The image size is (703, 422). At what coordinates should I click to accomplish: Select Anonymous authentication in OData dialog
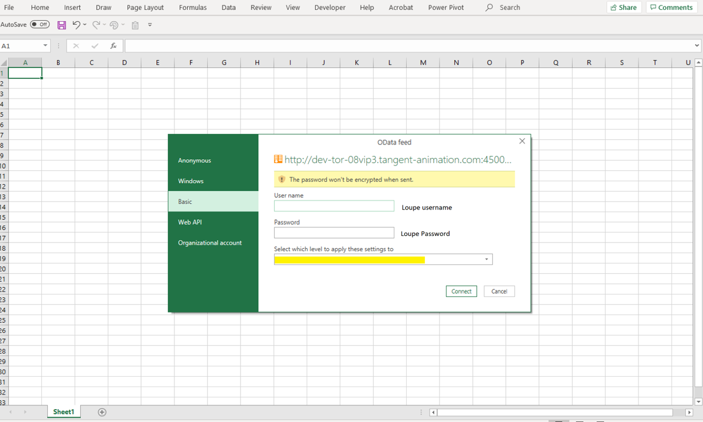(x=213, y=160)
